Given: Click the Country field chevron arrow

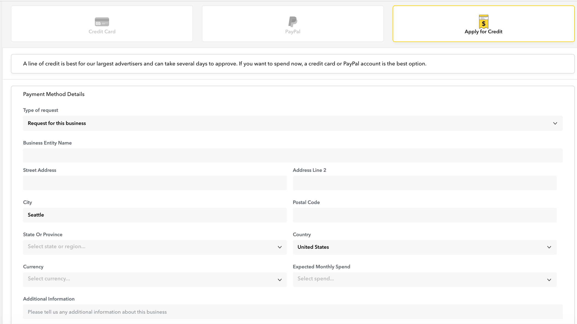Looking at the screenshot, I should click(x=549, y=247).
